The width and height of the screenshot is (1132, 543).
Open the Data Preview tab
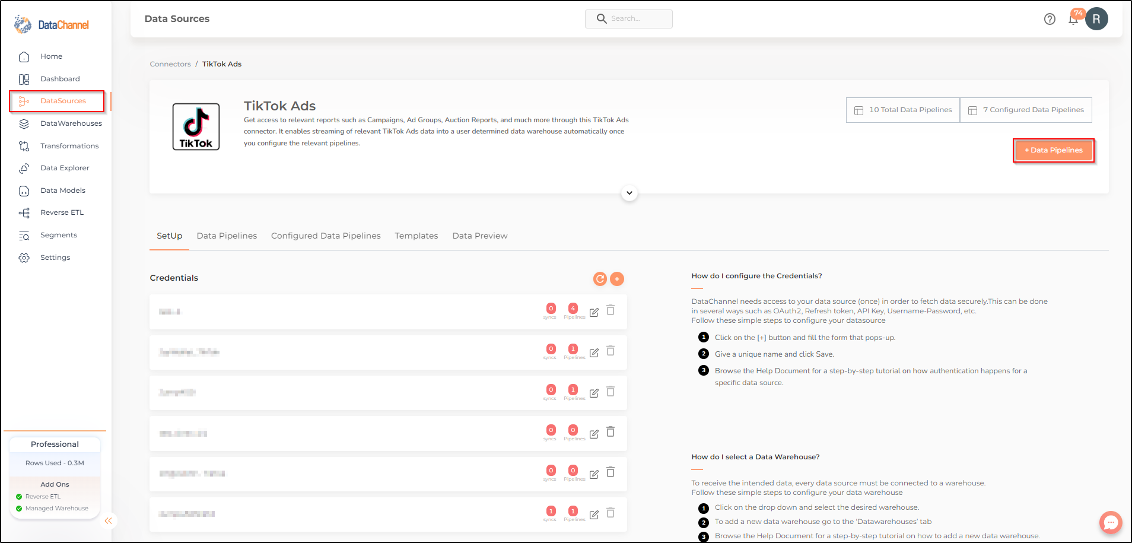click(x=480, y=236)
